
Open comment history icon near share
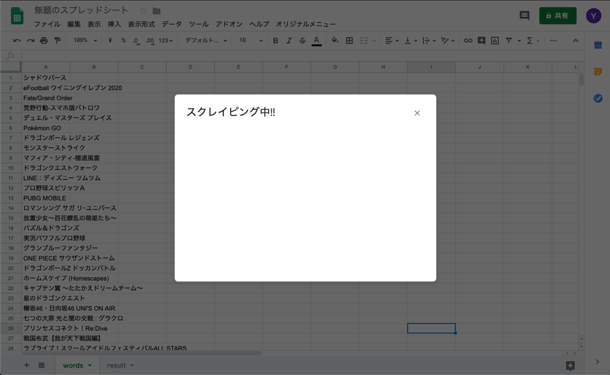525,16
